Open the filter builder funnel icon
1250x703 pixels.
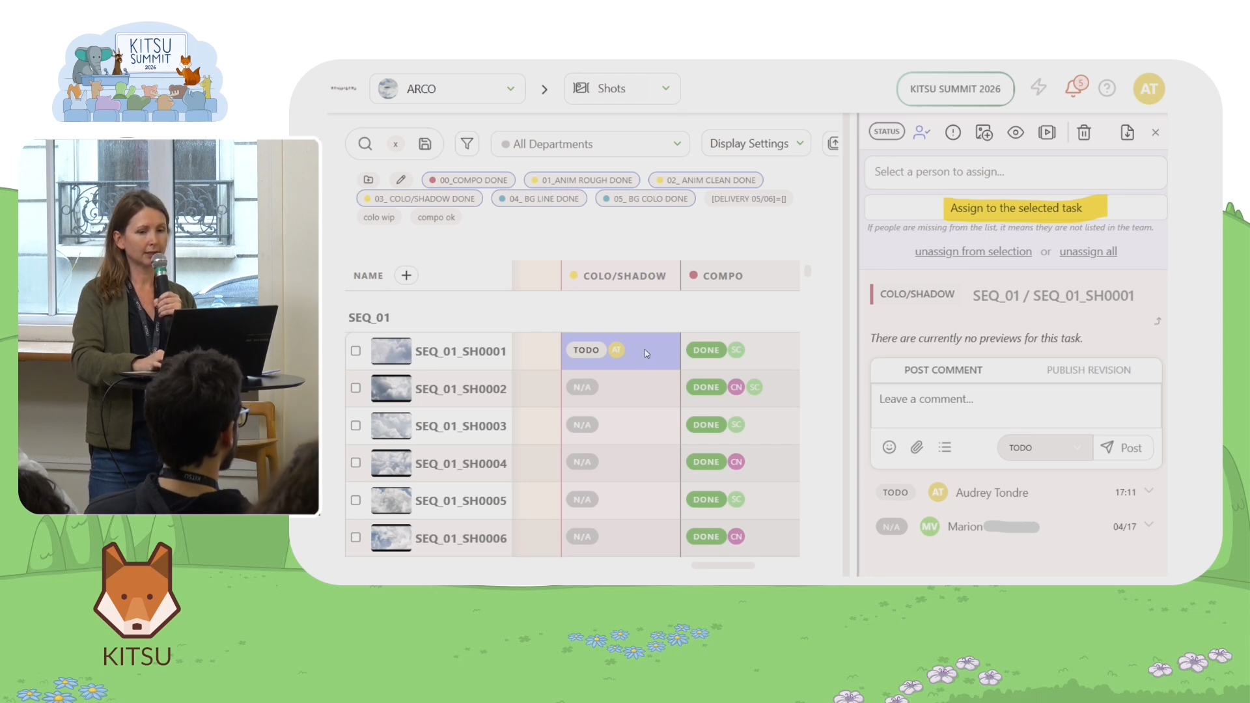(467, 144)
